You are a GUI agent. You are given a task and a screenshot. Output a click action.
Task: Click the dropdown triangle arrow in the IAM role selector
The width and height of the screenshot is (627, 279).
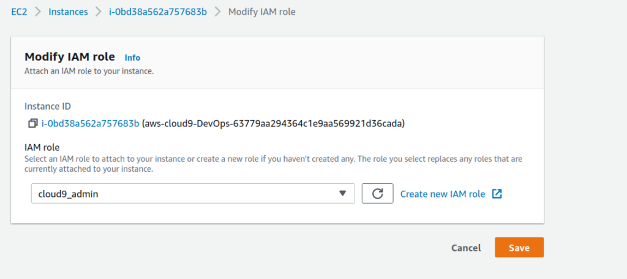pyautogui.click(x=342, y=193)
